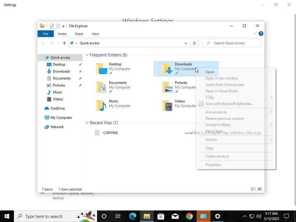Select the COPYING recent file
Image resolution: width=296 pixels, height=222 pixels.
tap(110, 133)
